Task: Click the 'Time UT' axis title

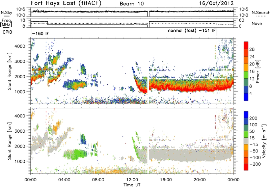Action: pos(132,185)
